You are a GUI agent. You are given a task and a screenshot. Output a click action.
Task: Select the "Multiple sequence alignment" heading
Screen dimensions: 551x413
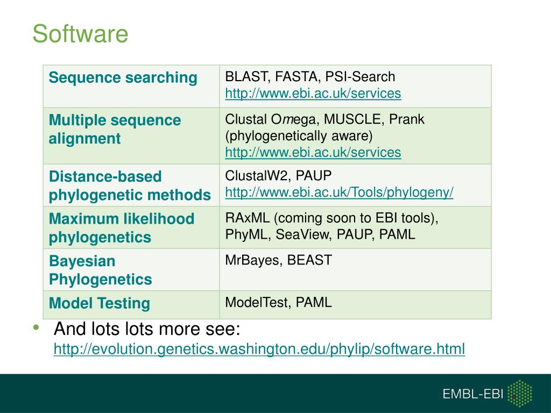[115, 129]
